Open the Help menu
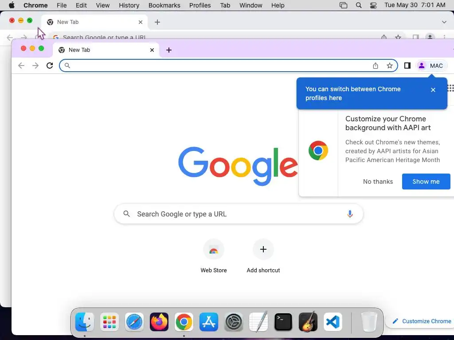454x340 pixels. (278, 5)
